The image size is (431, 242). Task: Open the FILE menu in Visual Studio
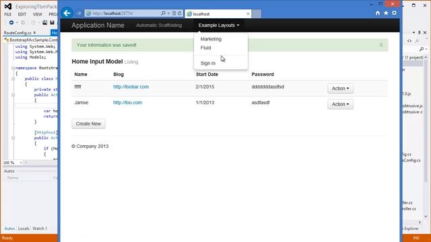[7, 14]
